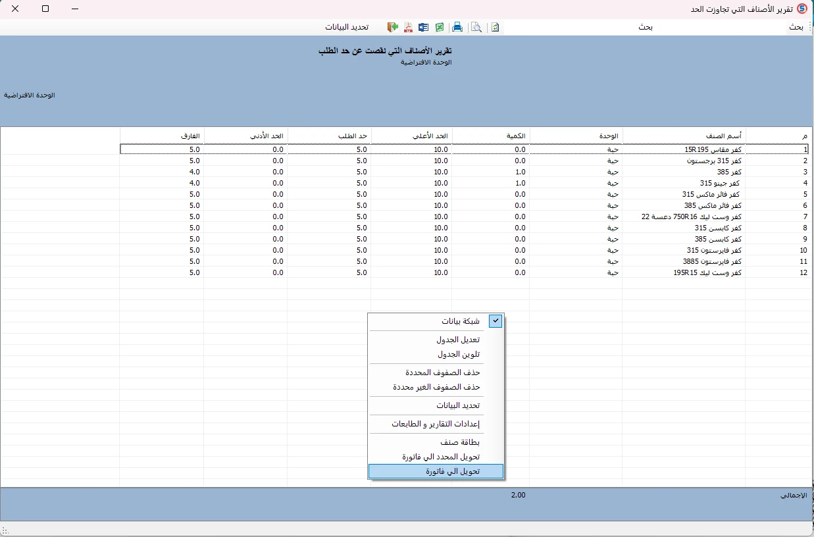Select 'تحديد البيانات' in the context menu
This screenshot has width=814, height=537.
(436, 405)
